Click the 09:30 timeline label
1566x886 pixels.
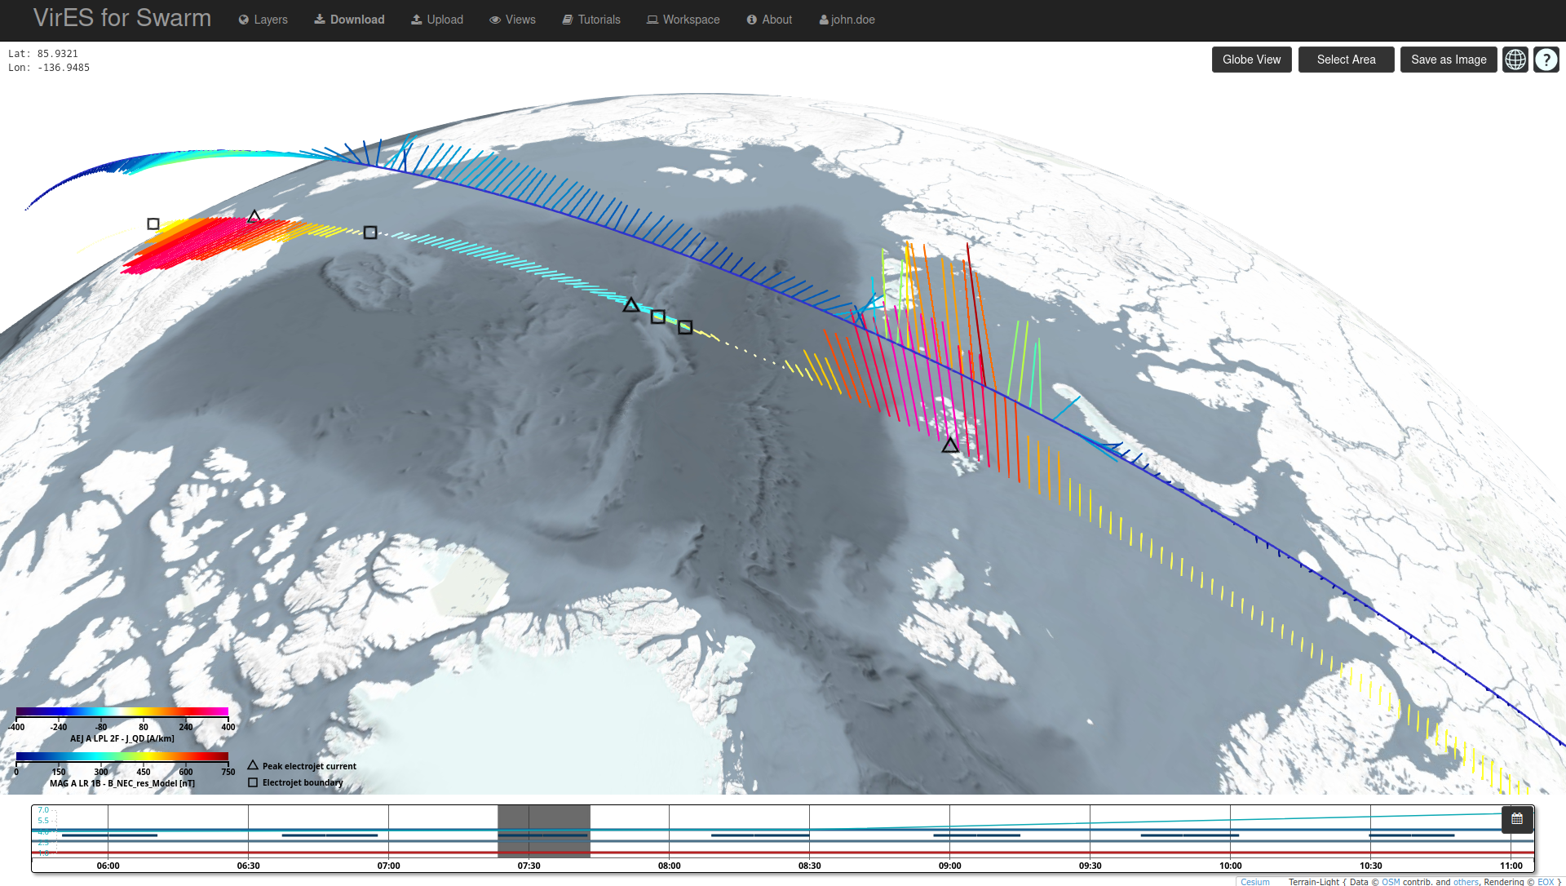coord(1090,866)
